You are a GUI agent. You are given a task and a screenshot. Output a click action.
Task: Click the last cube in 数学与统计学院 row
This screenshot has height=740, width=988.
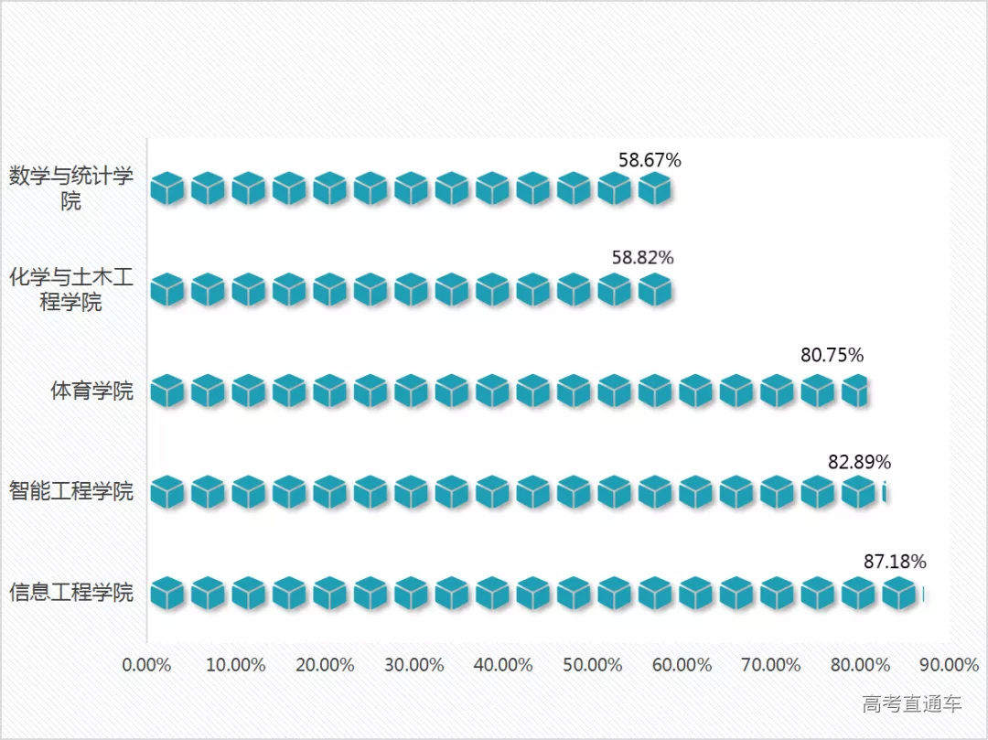point(655,189)
